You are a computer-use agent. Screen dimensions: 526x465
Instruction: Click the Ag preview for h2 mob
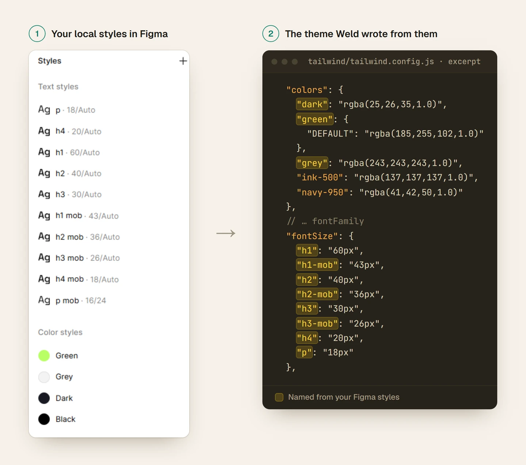pos(44,237)
